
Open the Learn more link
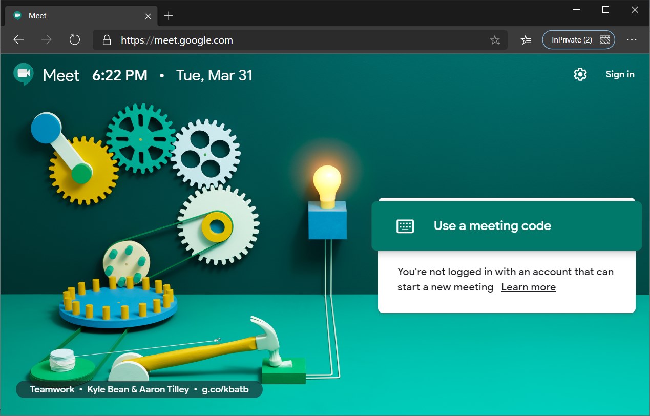528,287
